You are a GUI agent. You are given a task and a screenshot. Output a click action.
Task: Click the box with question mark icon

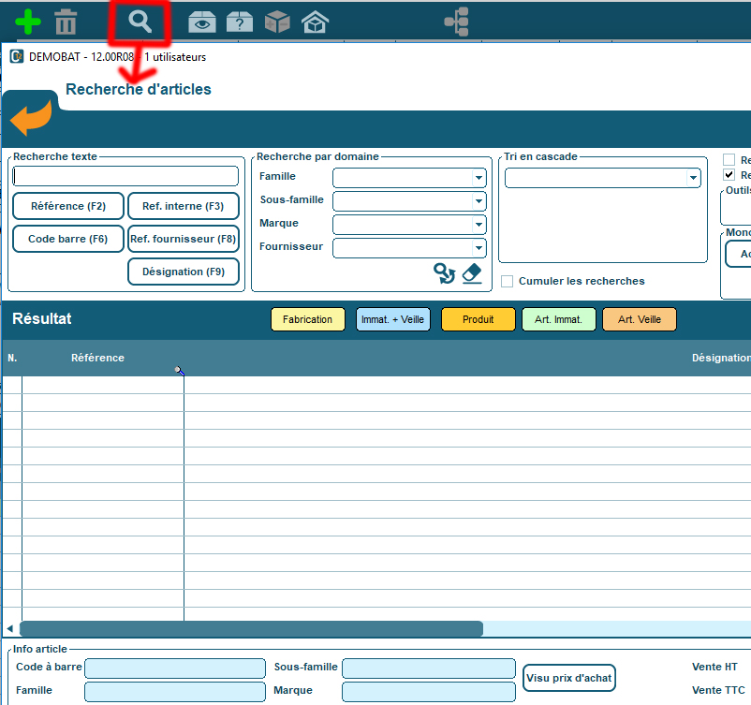pos(240,22)
